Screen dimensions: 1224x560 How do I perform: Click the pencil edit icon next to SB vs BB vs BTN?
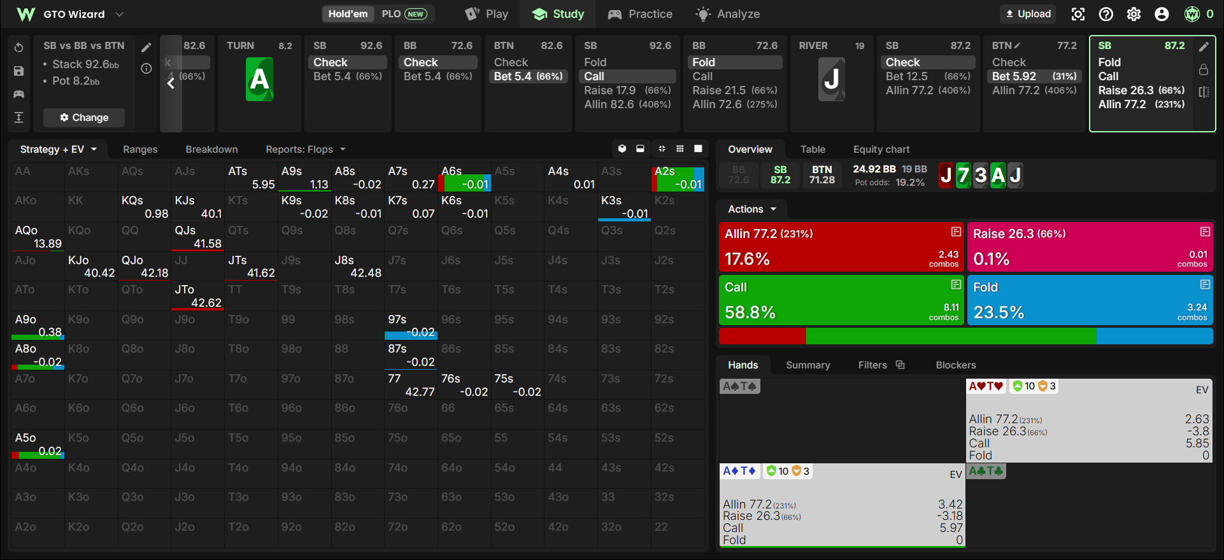coord(146,47)
